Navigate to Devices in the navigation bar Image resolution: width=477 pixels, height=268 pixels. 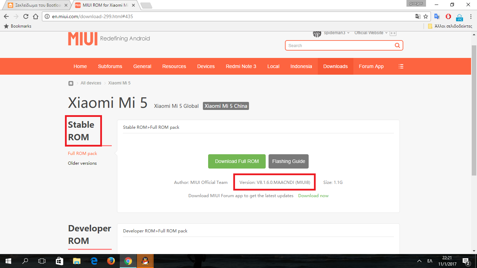[206, 66]
